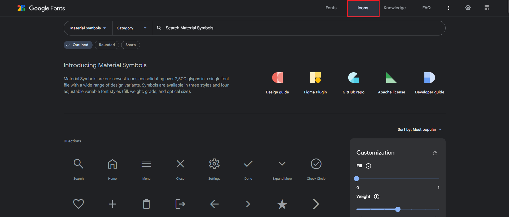Select the Star icon
The height and width of the screenshot is (217, 509).
point(282,204)
